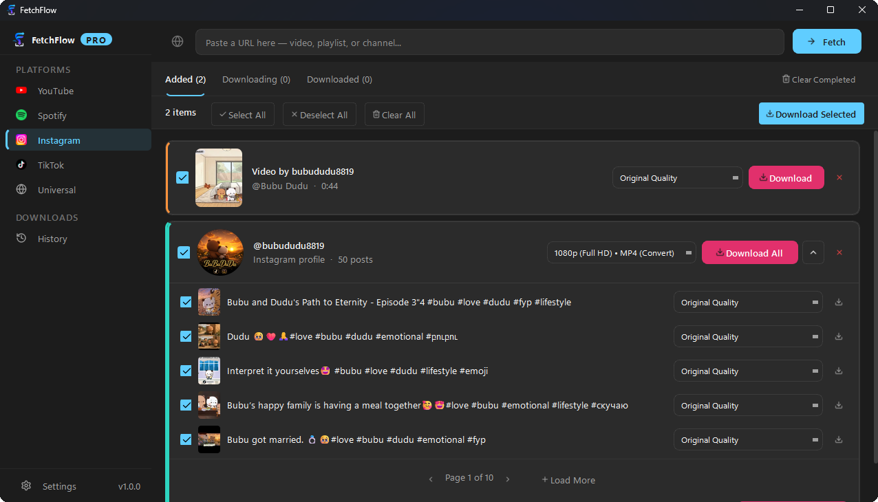Image resolution: width=878 pixels, height=502 pixels.
Task: Click the 'Interpret it yourselves' post thumbnail
Action: click(209, 371)
